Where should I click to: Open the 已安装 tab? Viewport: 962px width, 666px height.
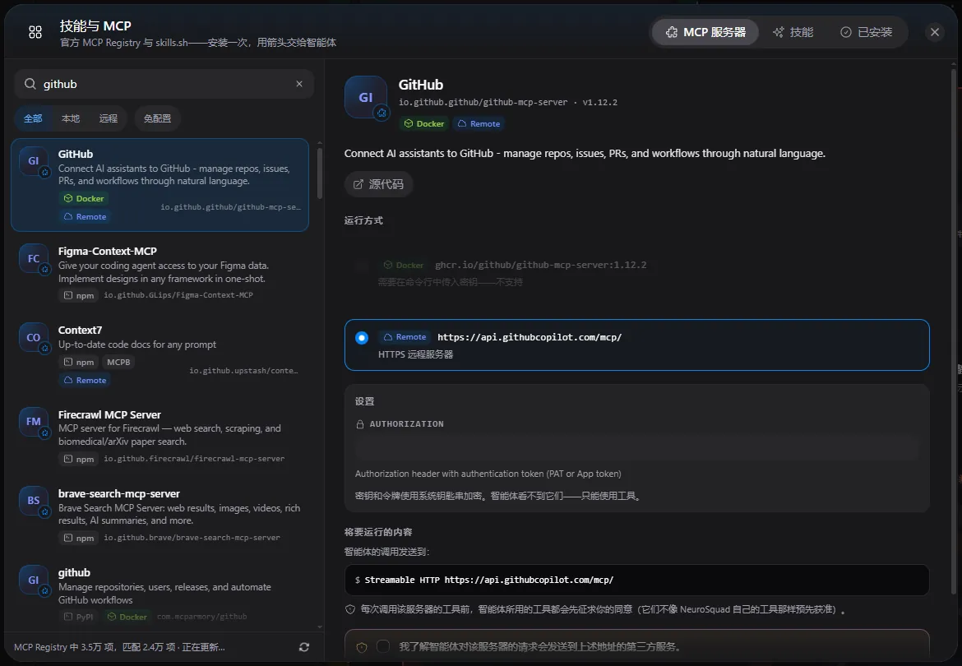tap(867, 32)
